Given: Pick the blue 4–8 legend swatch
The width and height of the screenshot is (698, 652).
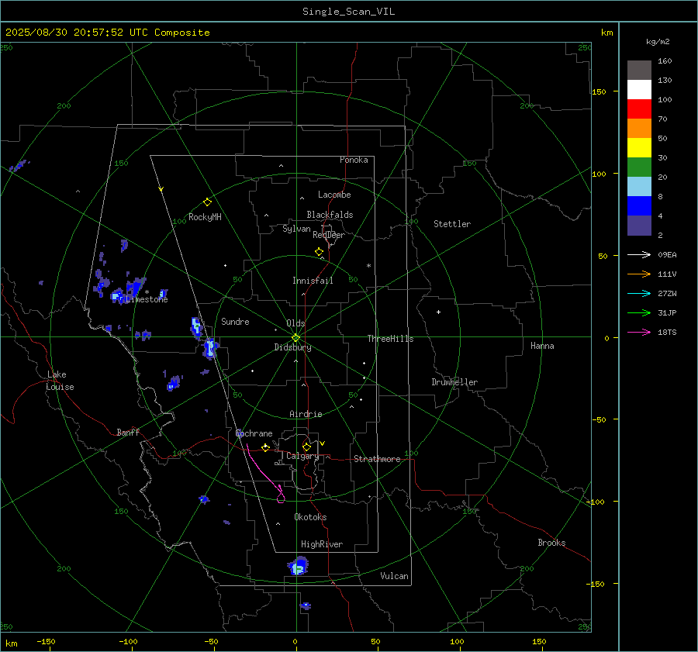Looking at the screenshot, I should click(x=639, y=206).
